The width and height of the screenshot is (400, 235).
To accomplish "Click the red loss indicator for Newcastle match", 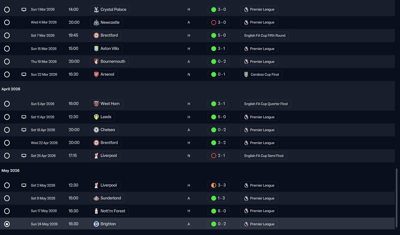I will click(x=213, y=23).
